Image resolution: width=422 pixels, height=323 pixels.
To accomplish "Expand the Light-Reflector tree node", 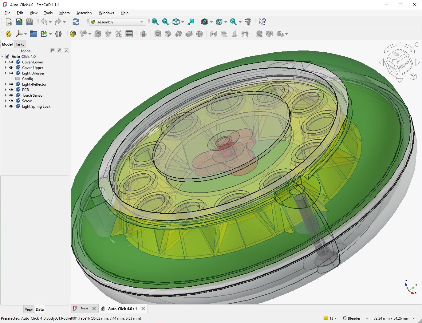I will 6,84.
